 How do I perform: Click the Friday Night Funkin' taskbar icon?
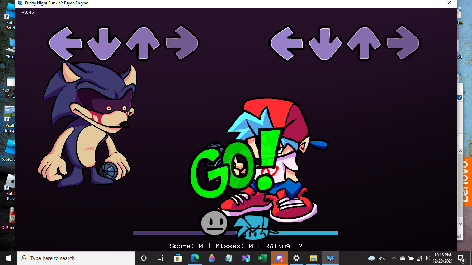pyautogui.click(x=330, y=258)
